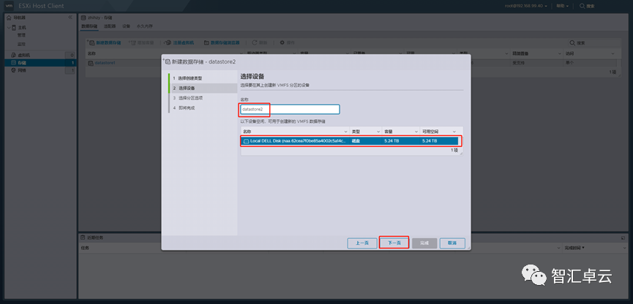
Task: Switch to the 设备 tab
Action: pos(127,26)
